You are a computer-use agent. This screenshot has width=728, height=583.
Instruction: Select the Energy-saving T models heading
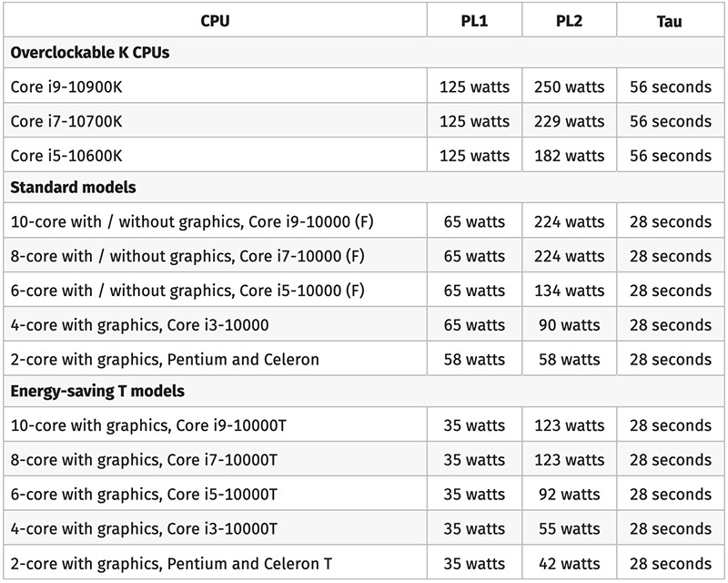97,392
